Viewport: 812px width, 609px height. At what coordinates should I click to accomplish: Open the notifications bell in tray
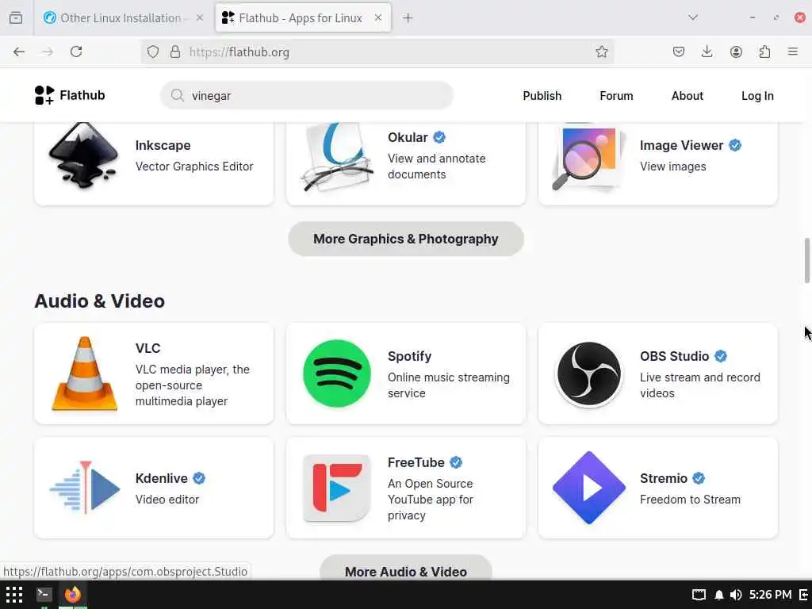coord(718,595)
